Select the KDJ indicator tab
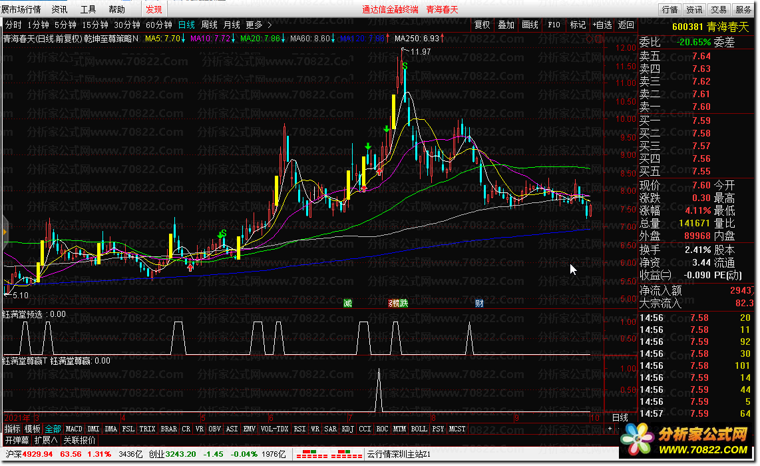 [x=347, y=429]
